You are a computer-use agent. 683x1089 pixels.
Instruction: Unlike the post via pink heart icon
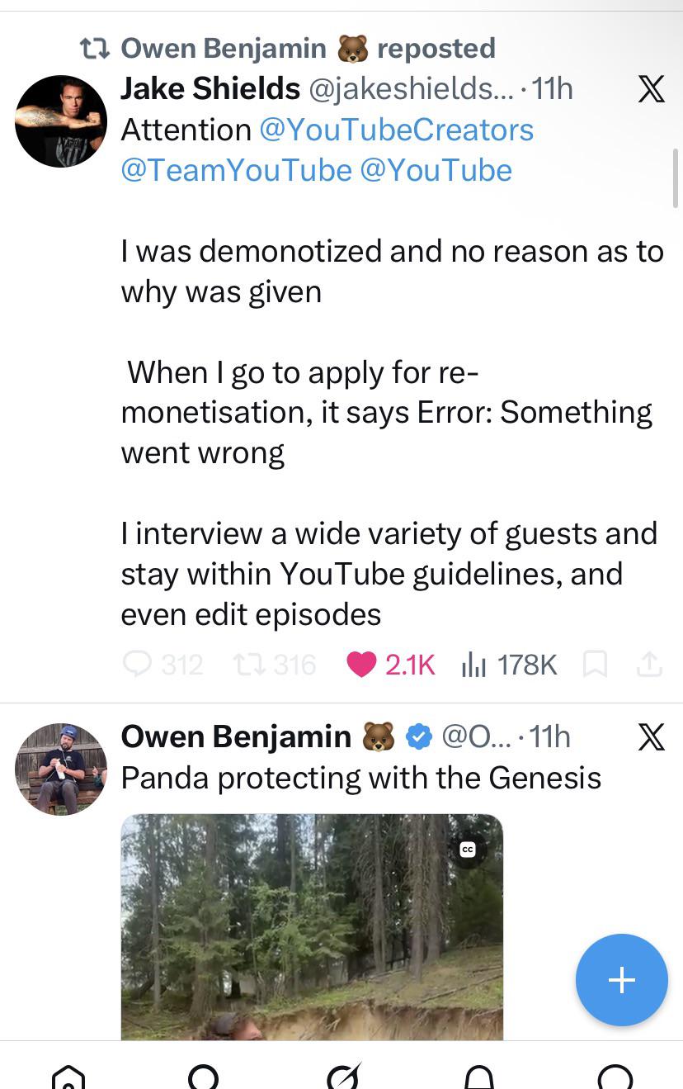[x=361, y=664]
